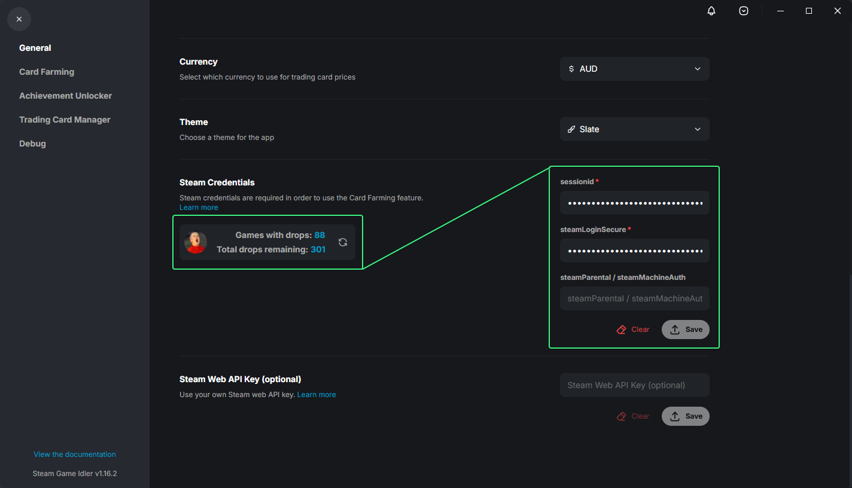Image resolution: width=852 pixels, height=488 pixels.
Task: Click the dropdown circle icon in title bar
Action: click(744, 11)
